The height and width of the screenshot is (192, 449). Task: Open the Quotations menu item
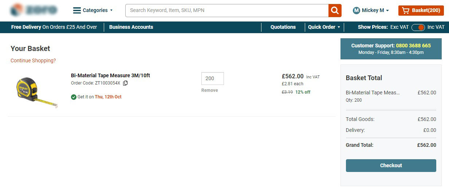[283, 27]
